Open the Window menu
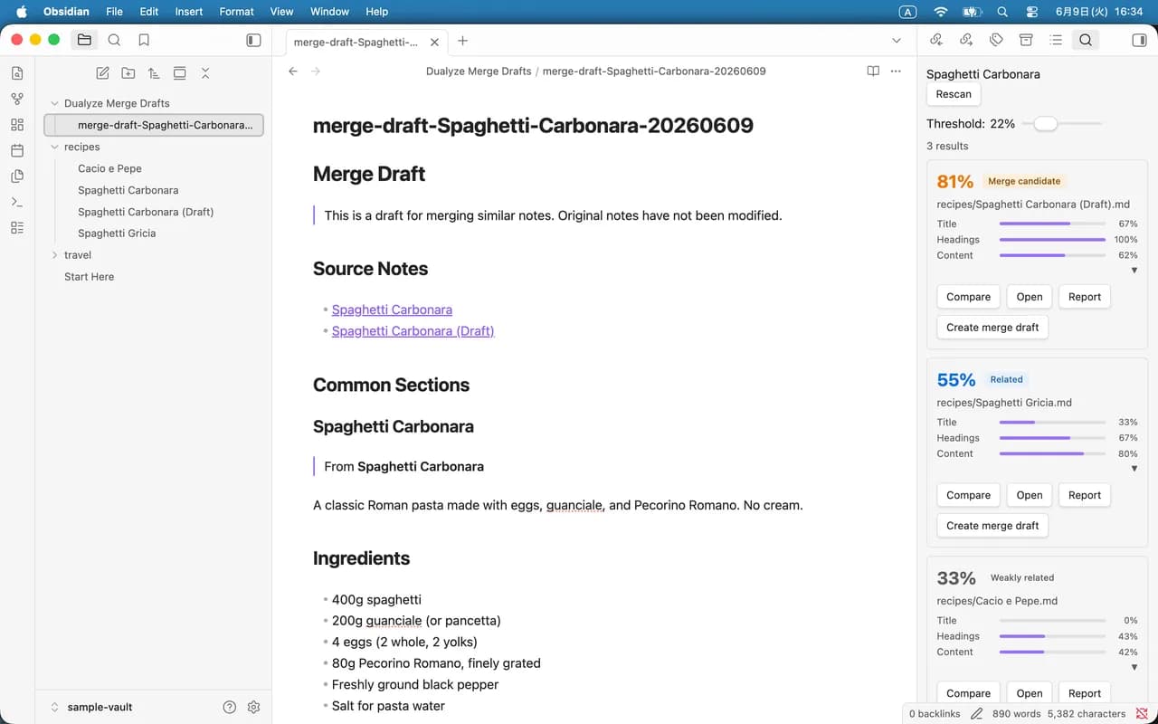 329,12
